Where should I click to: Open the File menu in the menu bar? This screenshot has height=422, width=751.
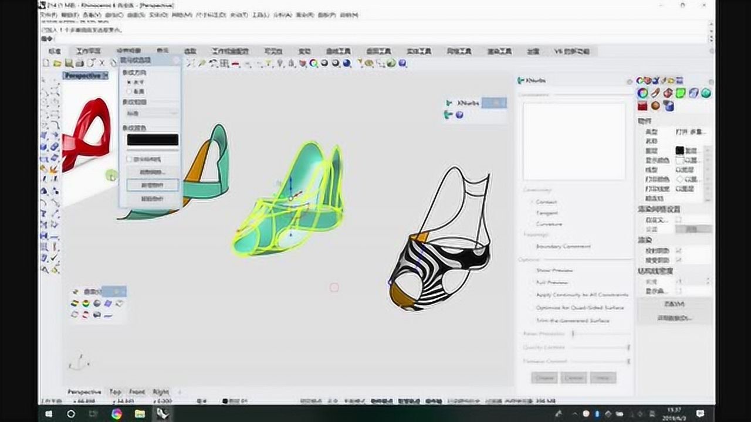(x=46, y=15)
